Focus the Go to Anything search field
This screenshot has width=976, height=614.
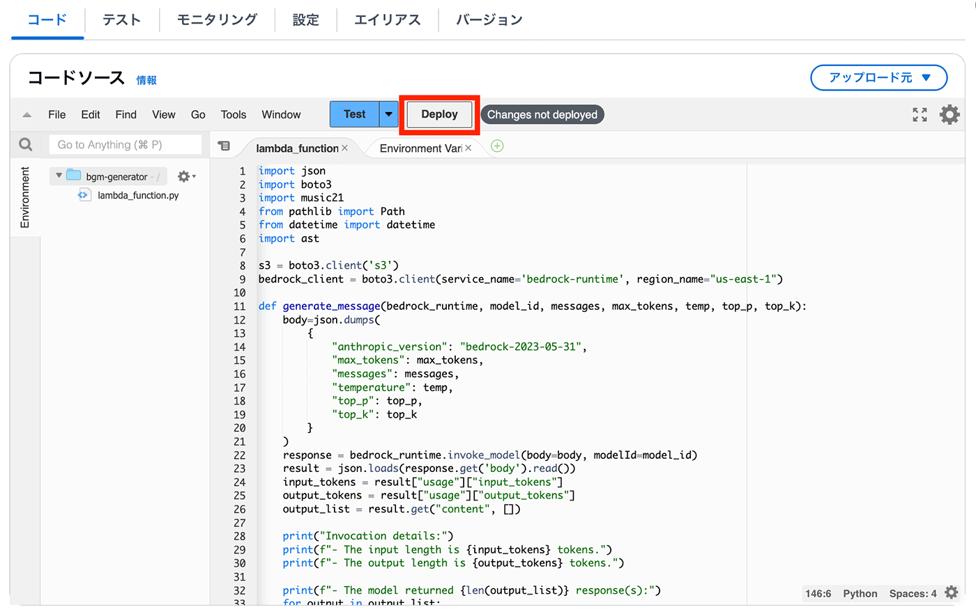(125, 145)
